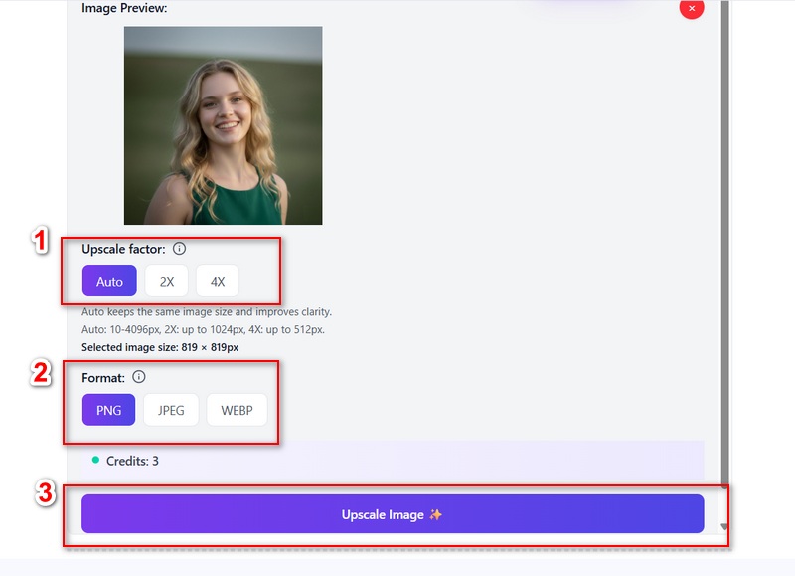The width and height of the screenshot is (795, 576).
Task: Click the Format info icon
Action: tap(138, 377)
